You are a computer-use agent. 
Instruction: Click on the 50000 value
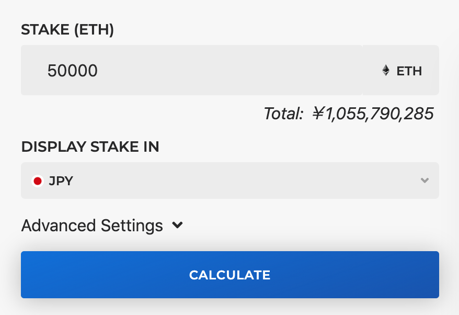click(x=72, y=71)
